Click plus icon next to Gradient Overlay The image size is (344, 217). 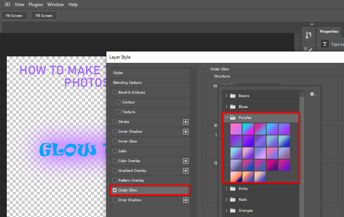(x=185, y=171)
